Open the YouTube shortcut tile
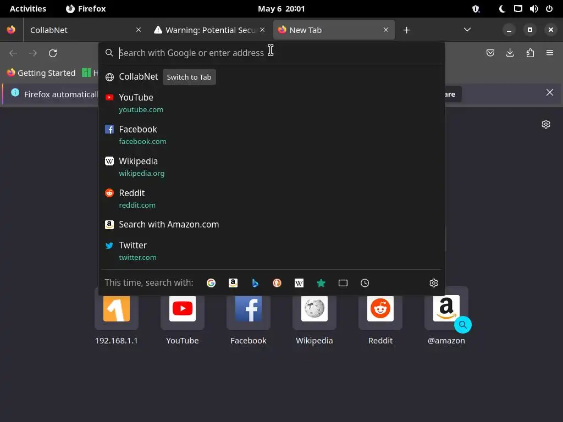 [x=183, y=316]
